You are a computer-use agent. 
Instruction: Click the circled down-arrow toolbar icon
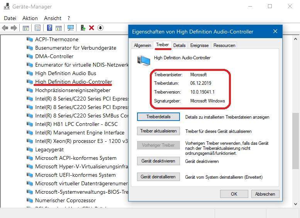(100, 28)
